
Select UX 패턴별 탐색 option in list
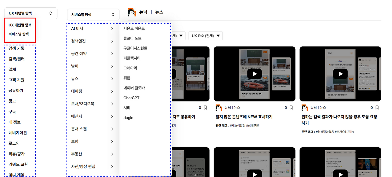[x=20, y=25]
